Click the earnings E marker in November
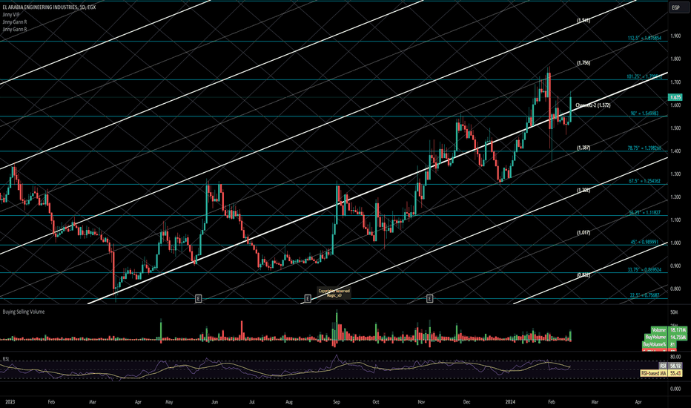Image resolution: width=691 pixels, height=408 pixels. click(x=430, y=299)
